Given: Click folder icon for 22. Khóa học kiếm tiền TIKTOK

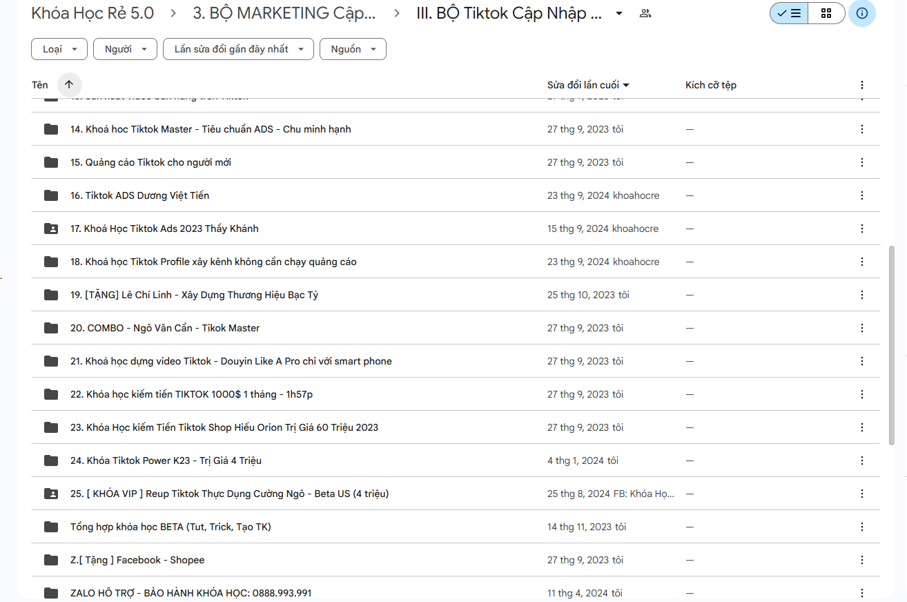Looking at the screenshot, I should [x=51, y=394].
